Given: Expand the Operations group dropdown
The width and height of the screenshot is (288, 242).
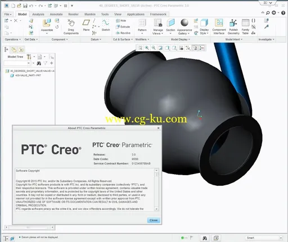Looking at the screenshot, I should click(x=13, y=39).
